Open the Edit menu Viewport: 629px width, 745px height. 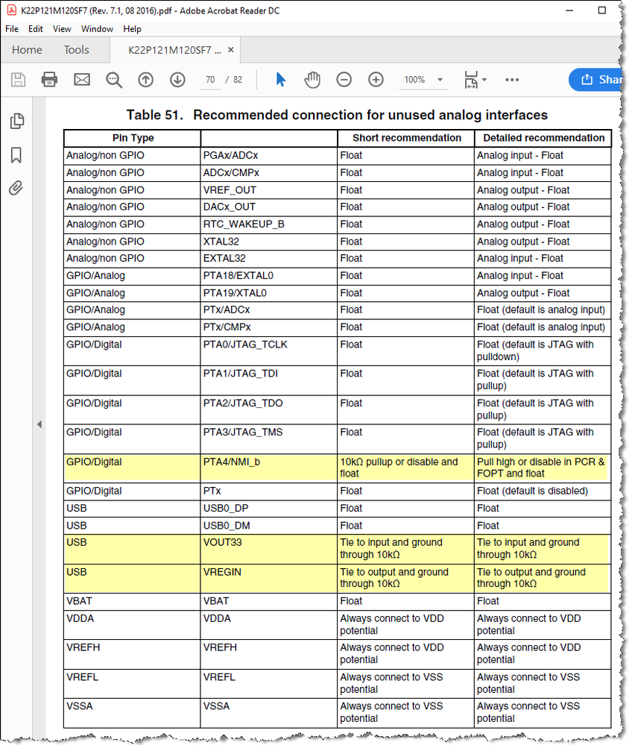click(36, 29)
